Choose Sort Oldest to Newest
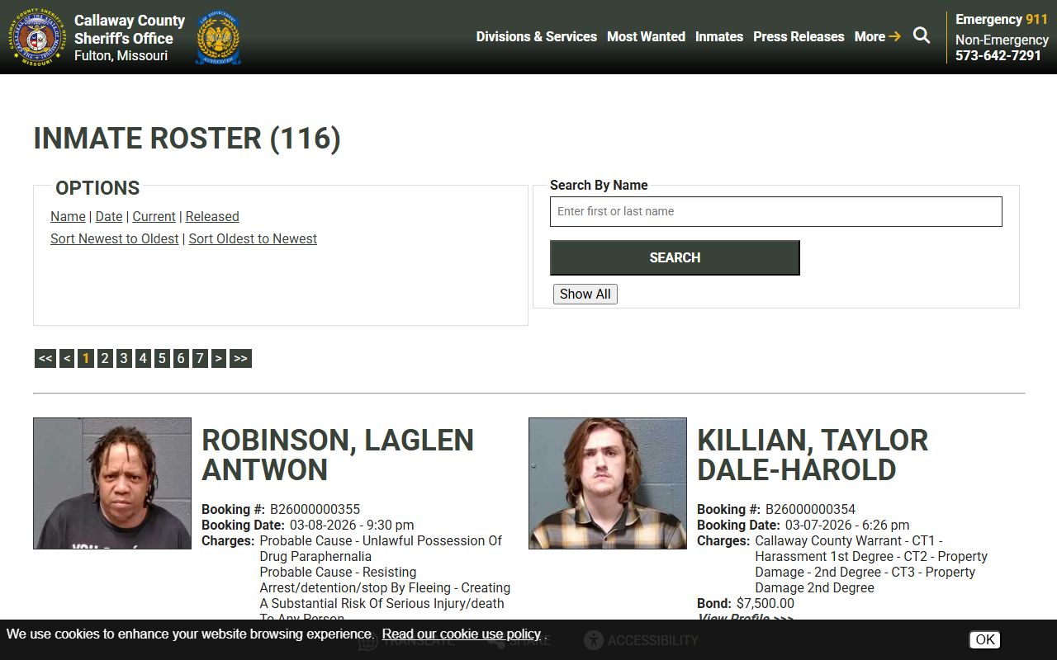Screen dimensions: 1057x660 pos(253,238)
